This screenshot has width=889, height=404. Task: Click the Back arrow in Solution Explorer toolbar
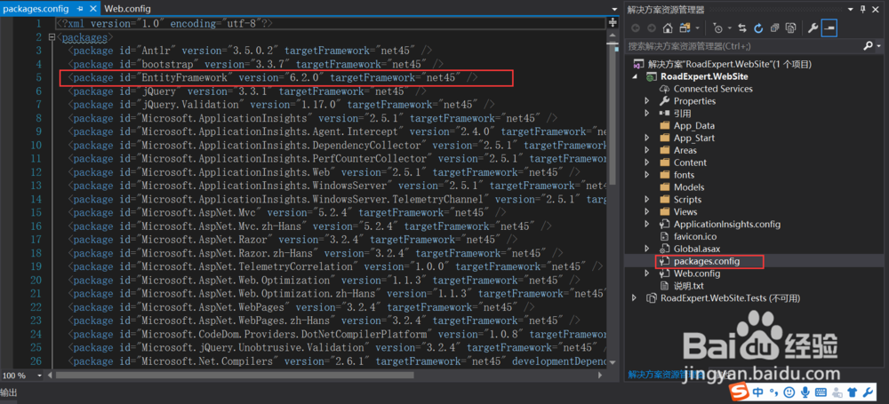[636, 28]
